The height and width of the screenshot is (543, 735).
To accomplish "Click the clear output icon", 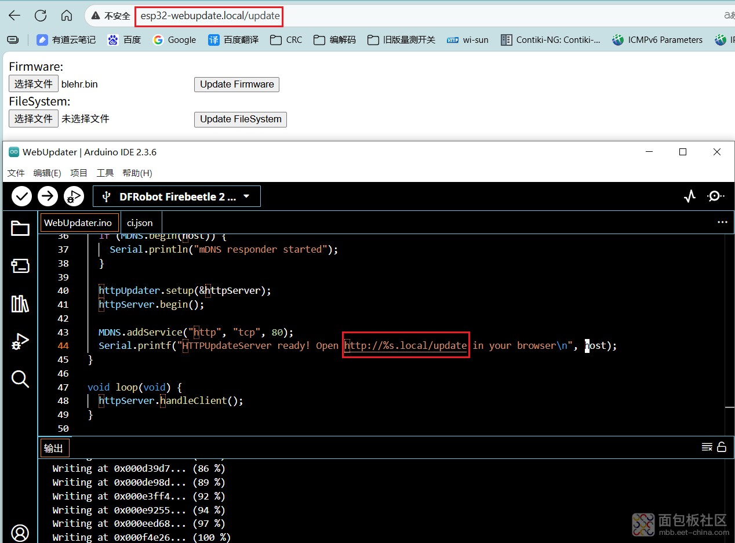I will [707, 447].
